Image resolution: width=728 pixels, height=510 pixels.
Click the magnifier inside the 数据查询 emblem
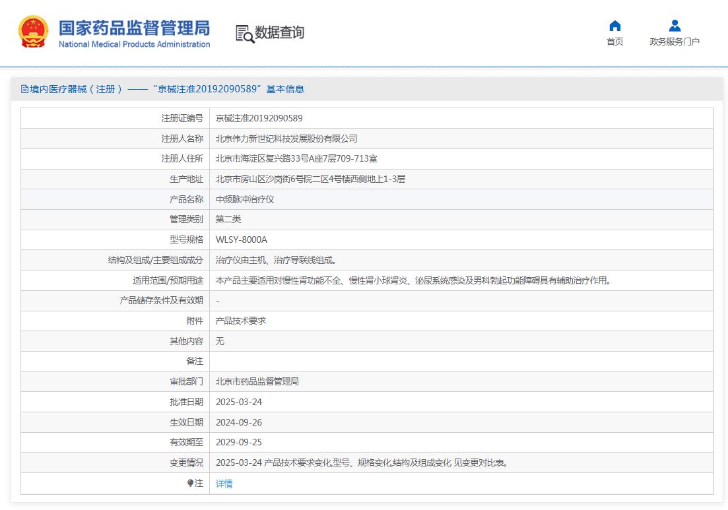[249, 38]
